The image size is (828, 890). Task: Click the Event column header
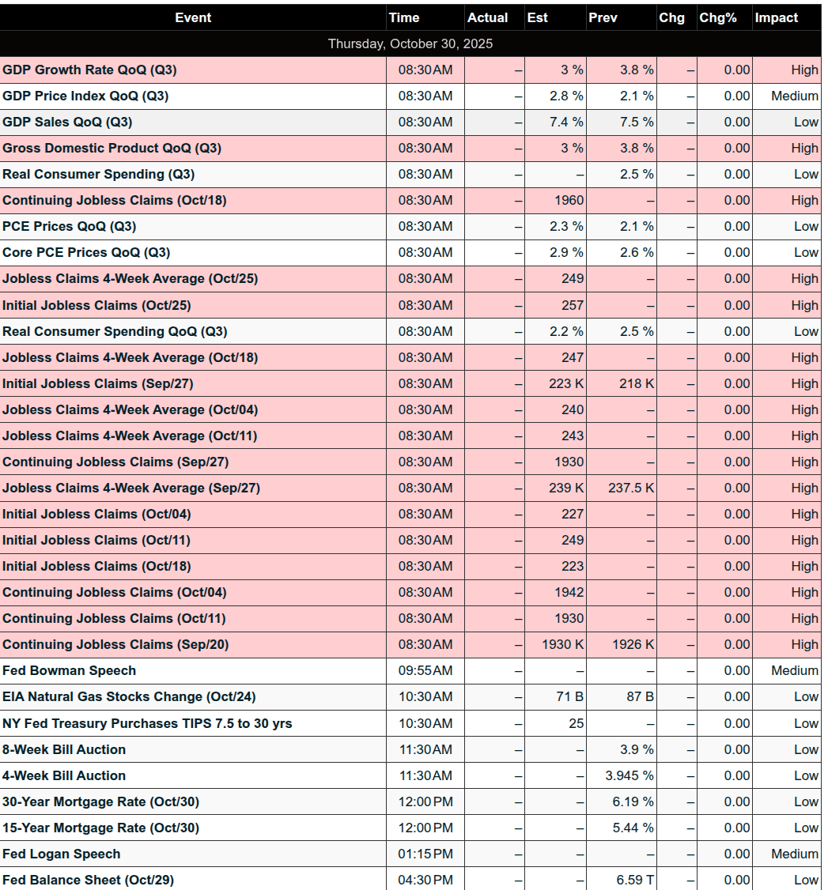click(193, 17)
